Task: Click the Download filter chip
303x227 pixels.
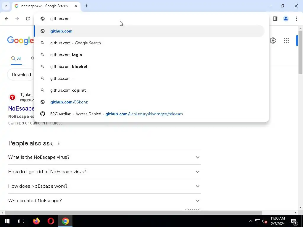Action: pyautogui.click(x=21, y=74)
